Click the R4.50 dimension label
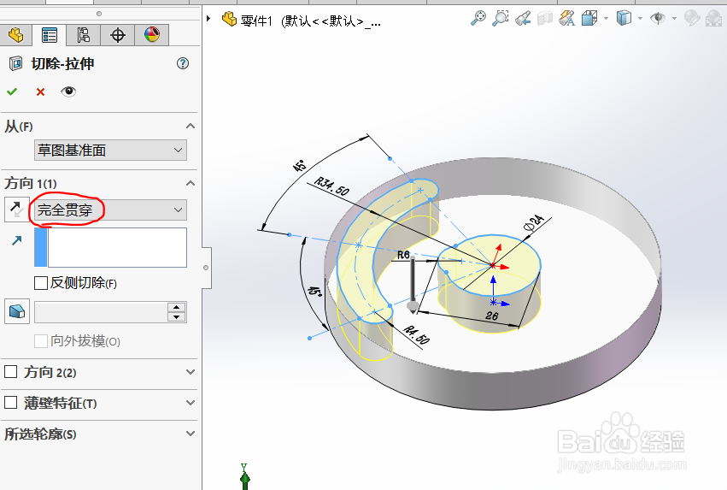 click(416, 334)
